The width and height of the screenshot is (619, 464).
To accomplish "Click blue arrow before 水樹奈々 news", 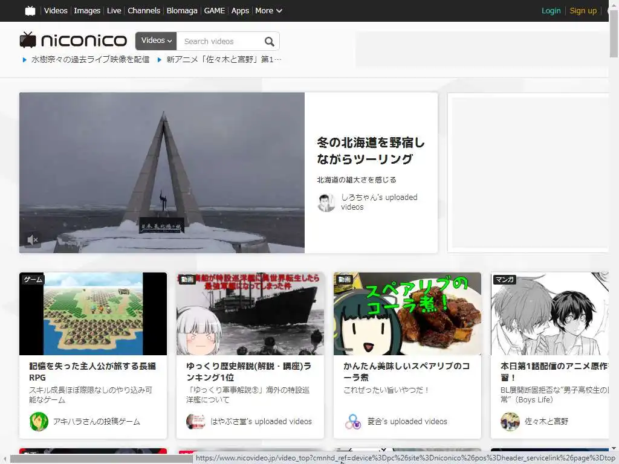I will coord(24,60).
